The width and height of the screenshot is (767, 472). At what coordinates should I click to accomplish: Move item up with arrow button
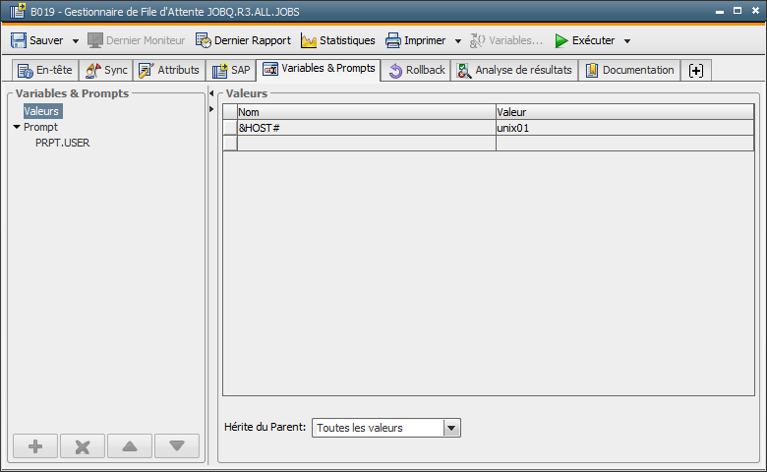point(130,446)
